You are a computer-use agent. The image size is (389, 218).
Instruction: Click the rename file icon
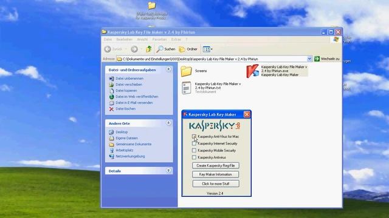click(112, 79)
